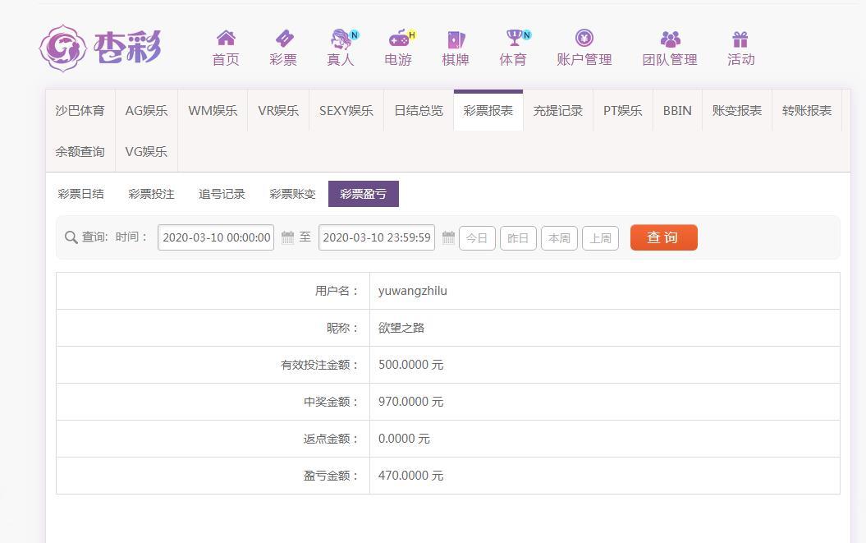Filter by 上周 button

(600, 238)
